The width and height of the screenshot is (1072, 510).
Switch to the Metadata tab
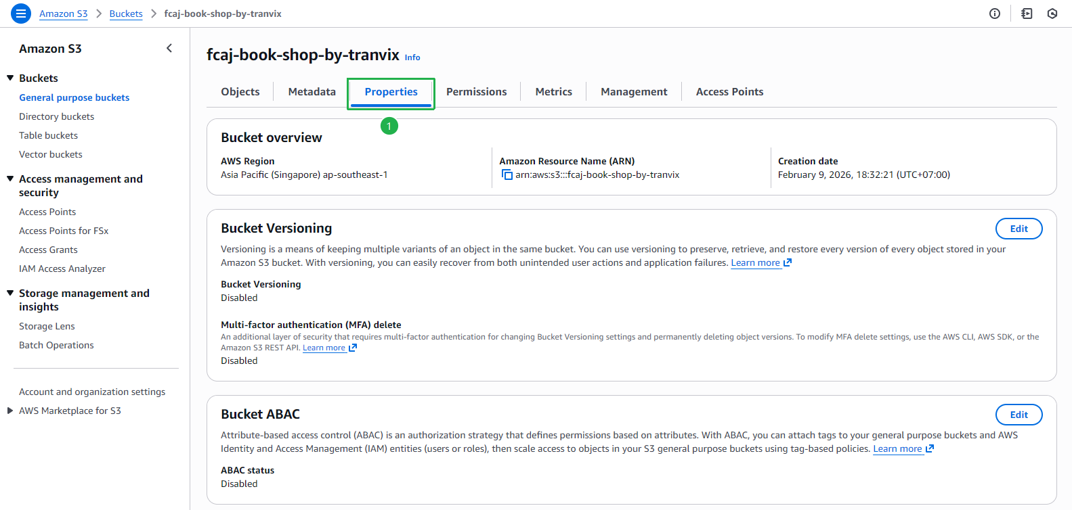click(312, 91)
